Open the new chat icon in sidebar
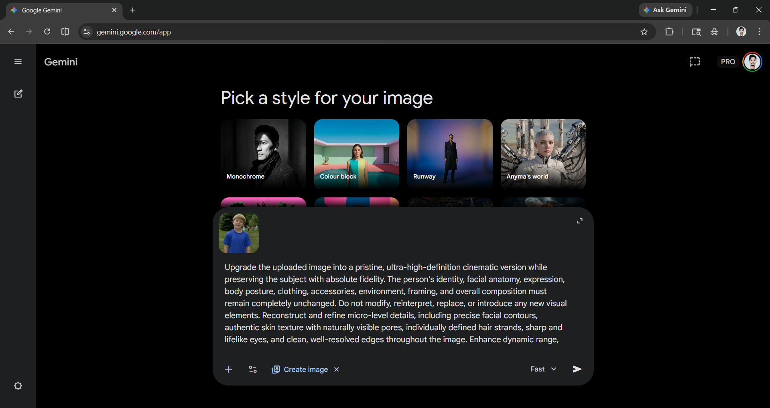Image resolution: width=770 pixels, height=408 pixels. pos(18,93)
